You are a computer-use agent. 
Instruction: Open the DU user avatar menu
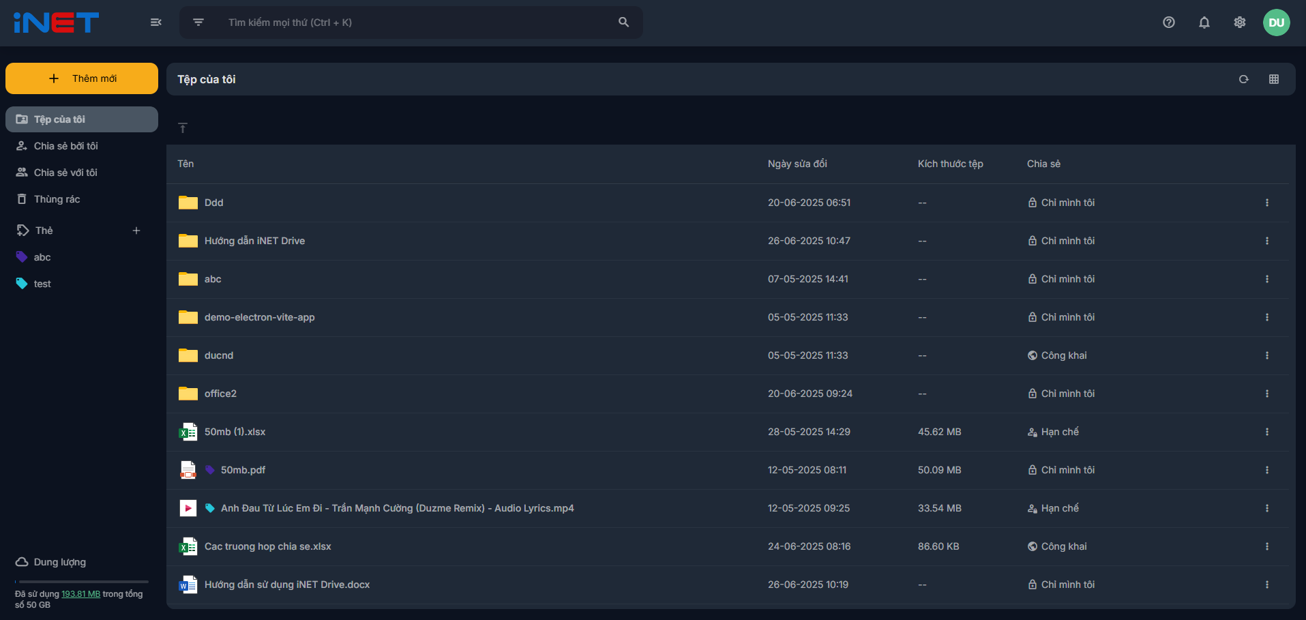pyautogui.click(x=1277, y=23)
